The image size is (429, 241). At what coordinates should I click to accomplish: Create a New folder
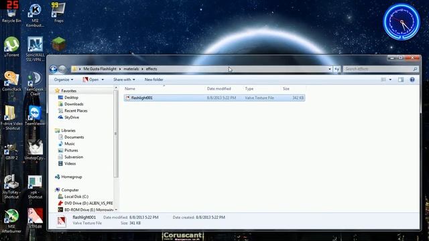point(154,80)
